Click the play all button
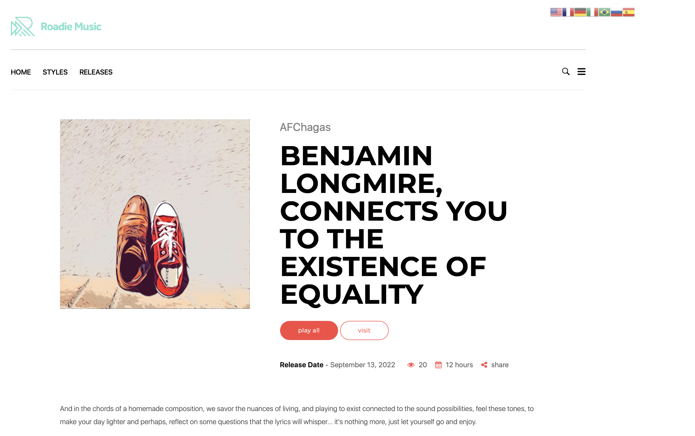 coord(309,330)
